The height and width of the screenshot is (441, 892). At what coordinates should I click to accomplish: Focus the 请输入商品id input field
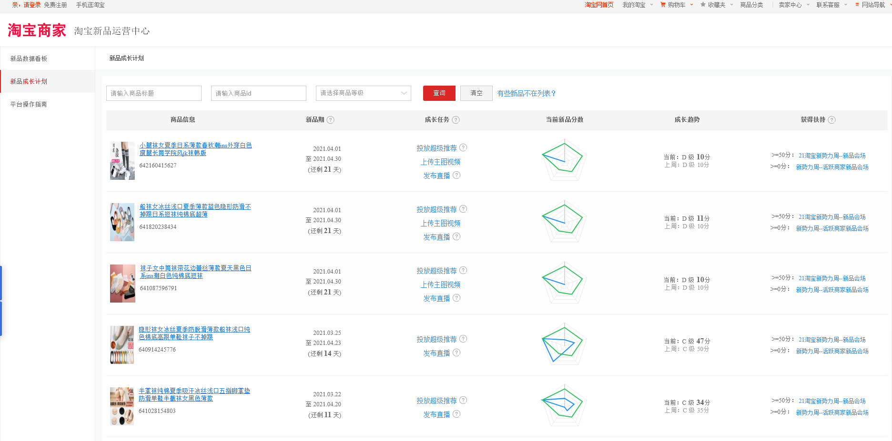click(259, 93)
